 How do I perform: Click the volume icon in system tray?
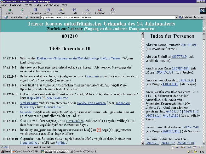[x=189, y=151]
